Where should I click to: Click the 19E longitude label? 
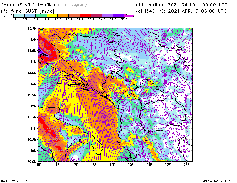point(112,165)
